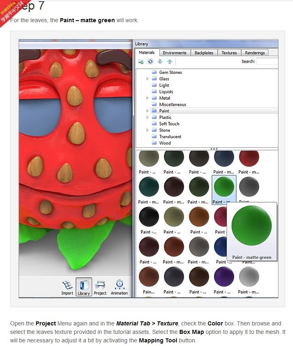Select the Miscellaneous folder
Image resolution: width=293 pixels, height=346 pixels.
coord(173,105)
